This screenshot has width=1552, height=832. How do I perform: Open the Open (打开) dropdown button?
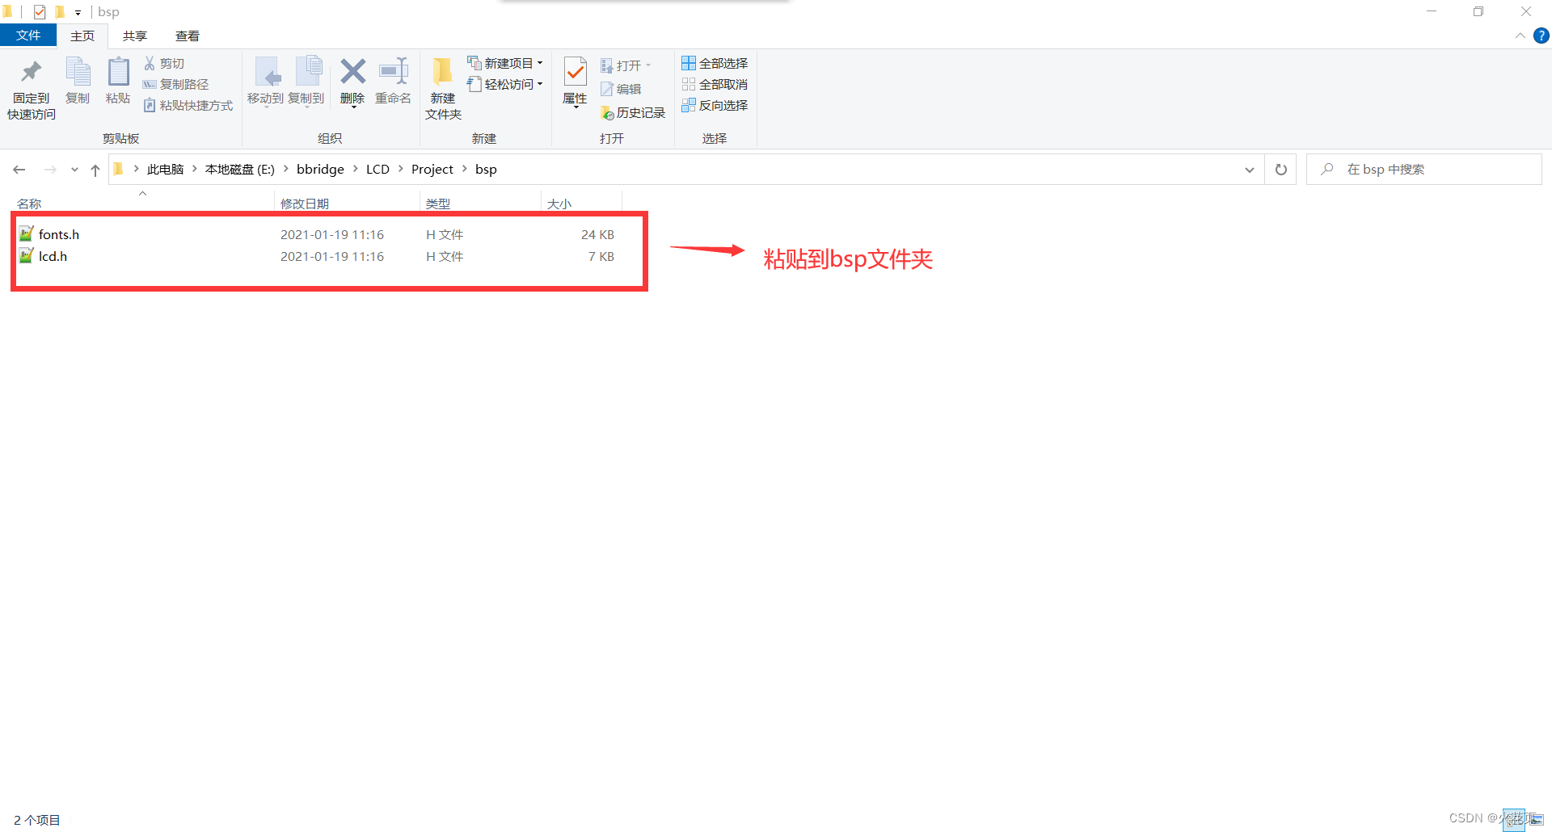648,65
